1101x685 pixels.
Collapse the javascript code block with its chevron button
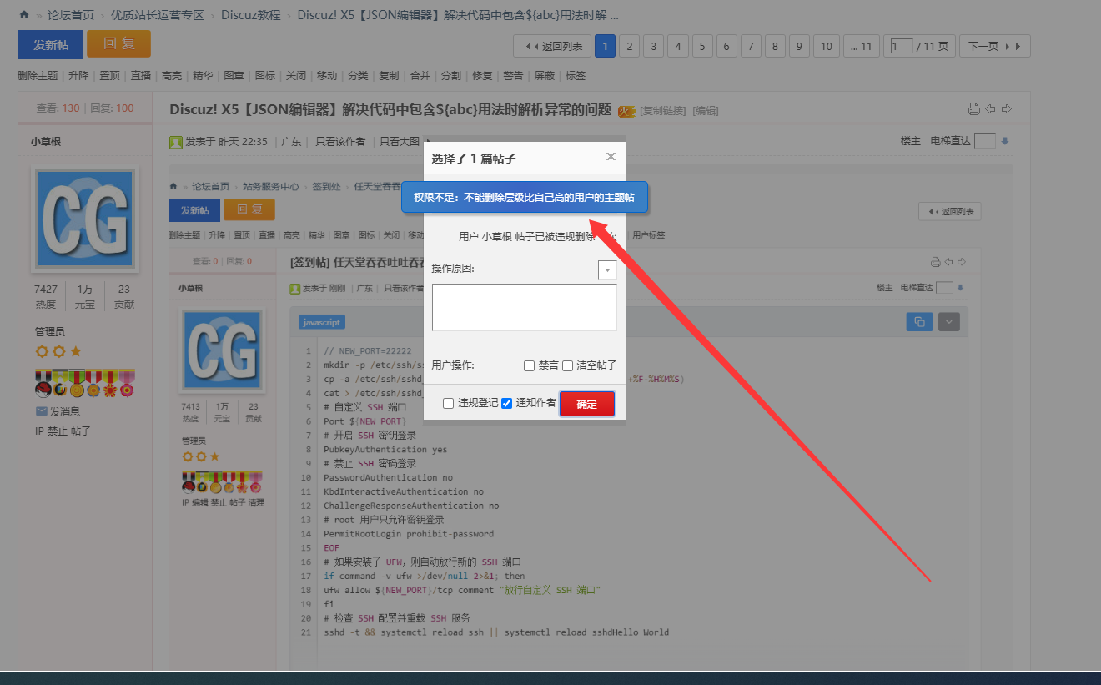point(949,322)
